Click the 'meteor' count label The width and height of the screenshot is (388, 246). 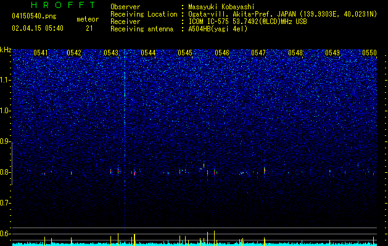click(x=88, y=19)
